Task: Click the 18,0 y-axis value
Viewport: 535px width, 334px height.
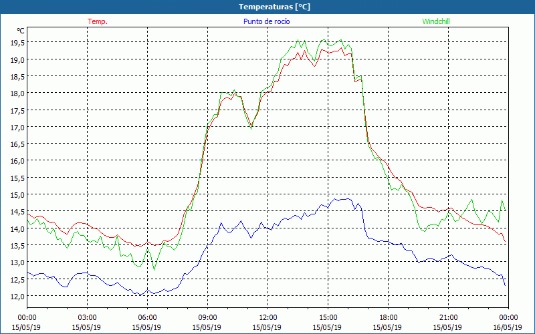Action: click(x=18, y=94)
